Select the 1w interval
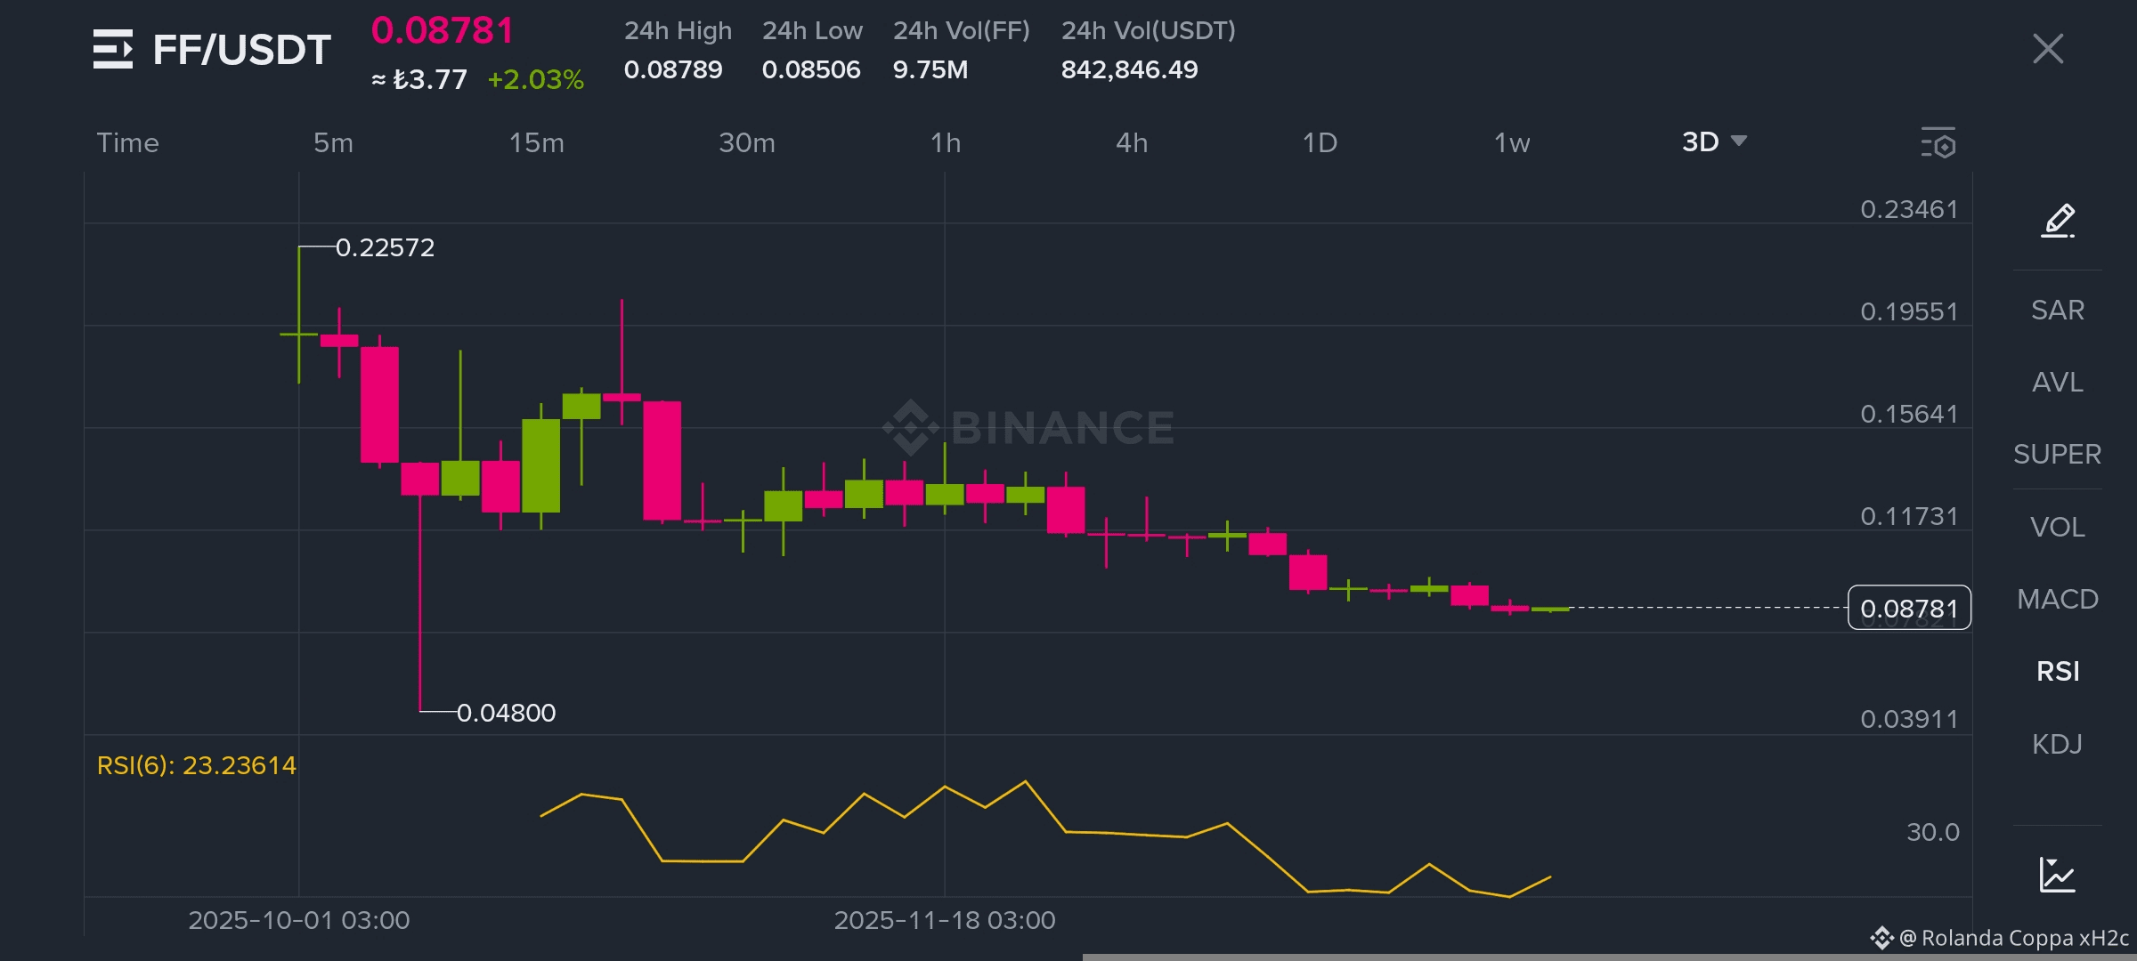The width and height of the screenshot is (2137, 961). 1511,142
